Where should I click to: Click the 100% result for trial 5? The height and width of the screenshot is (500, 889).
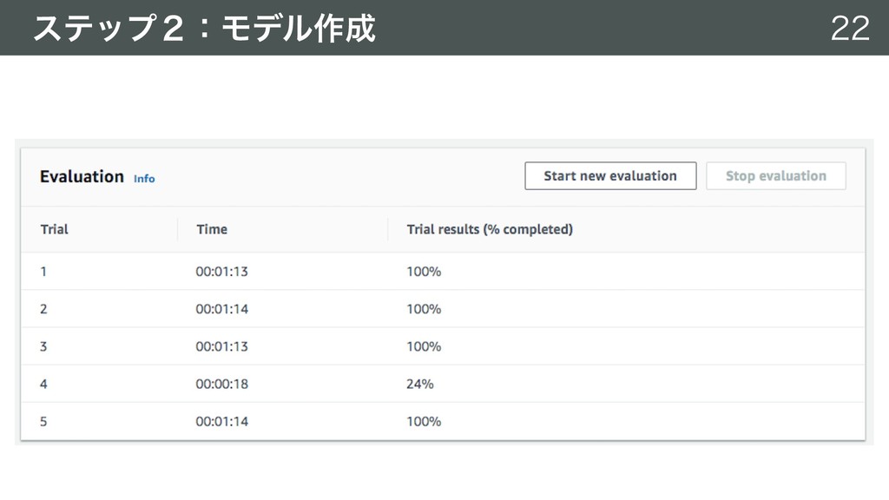(424, 421)
